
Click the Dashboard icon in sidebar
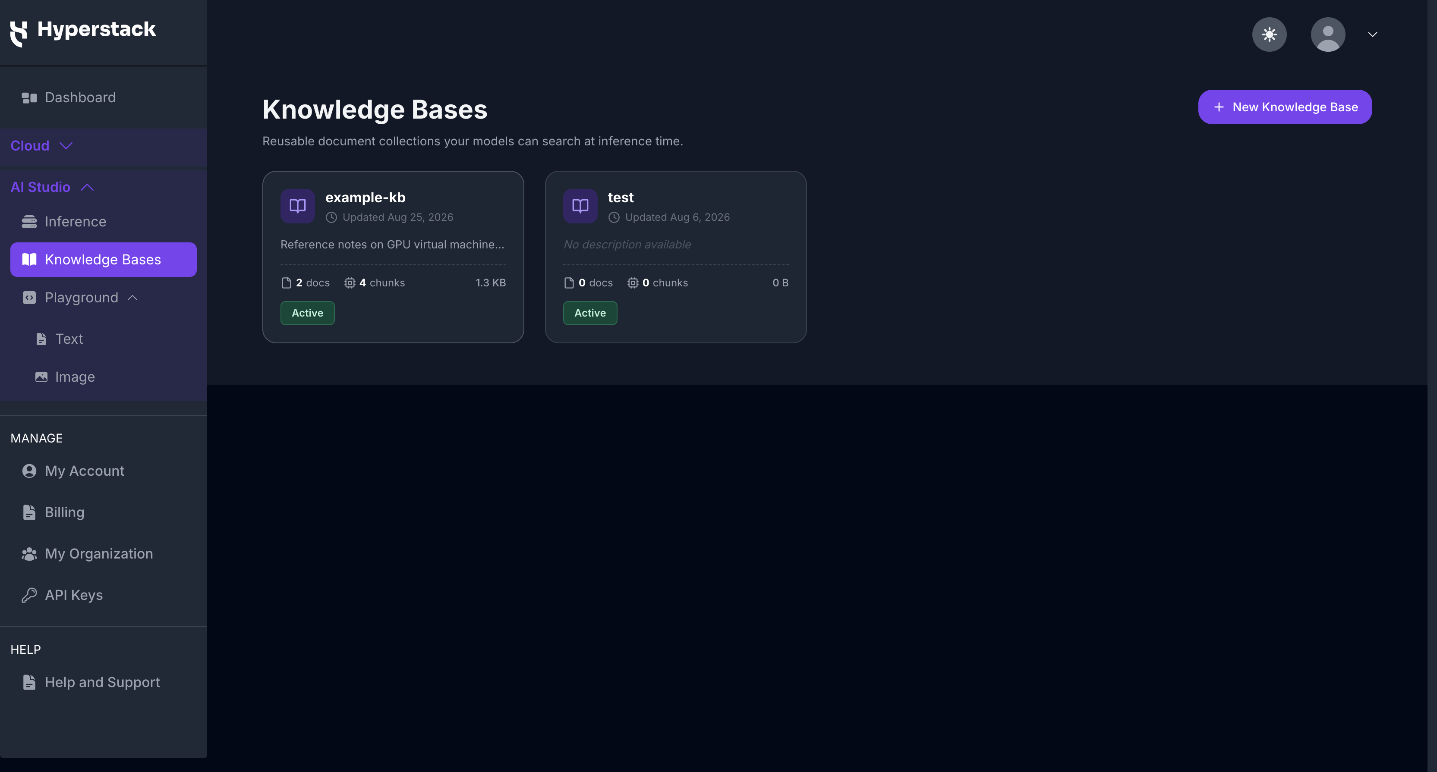click(29, 98)
